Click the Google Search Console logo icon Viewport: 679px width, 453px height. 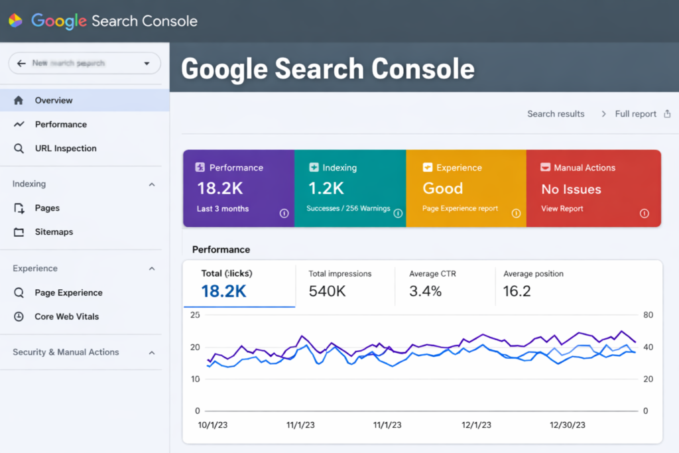point(16,21)
